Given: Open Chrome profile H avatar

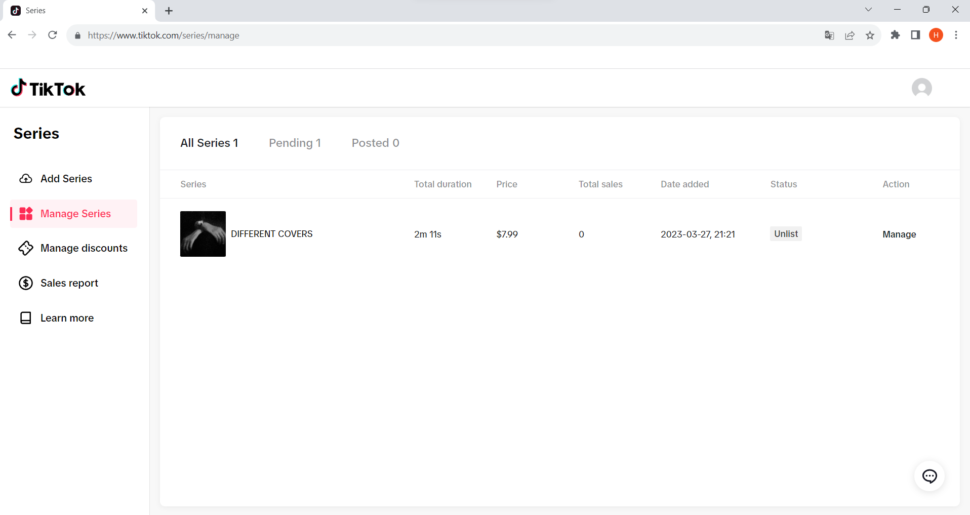Looking at the screenshot, I should click(936, 35).
